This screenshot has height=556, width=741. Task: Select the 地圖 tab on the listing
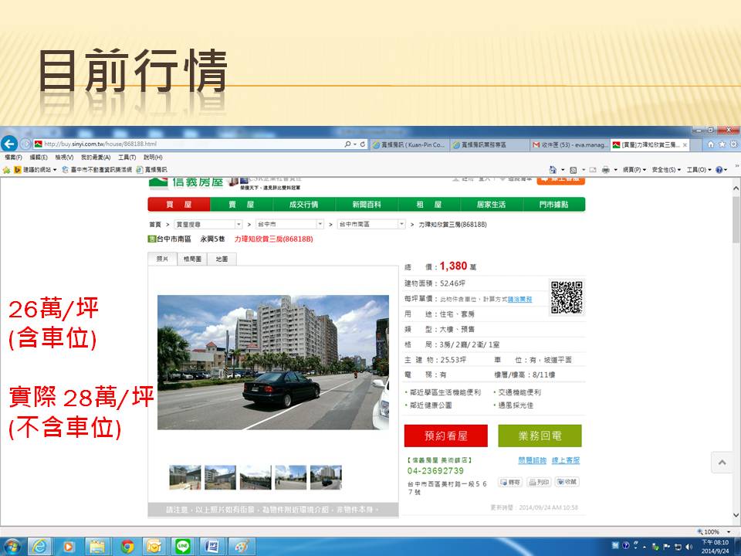(x=222, y=259)
